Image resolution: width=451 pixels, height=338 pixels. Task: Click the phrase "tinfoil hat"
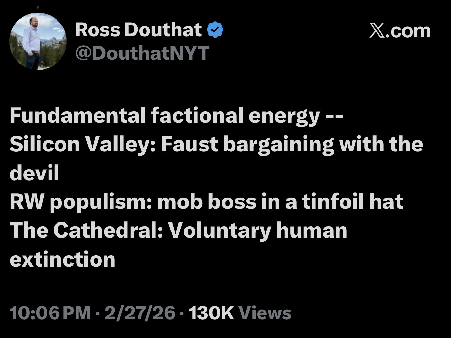pos(352,202)
